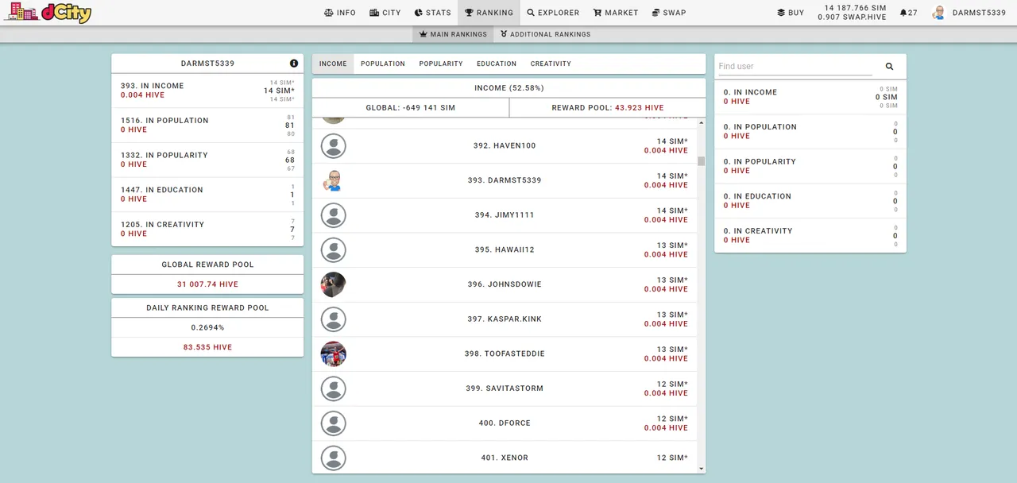The width and height of the screenshot is (1017, 483).
Task: Click '0. IN CREATIVITY' in right panel
Action: coord(758,231)
